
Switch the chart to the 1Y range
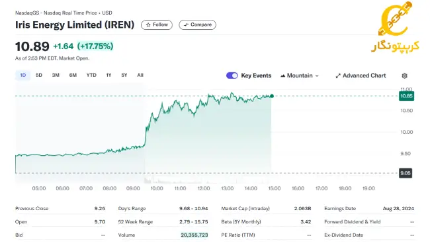click(109, 75)
